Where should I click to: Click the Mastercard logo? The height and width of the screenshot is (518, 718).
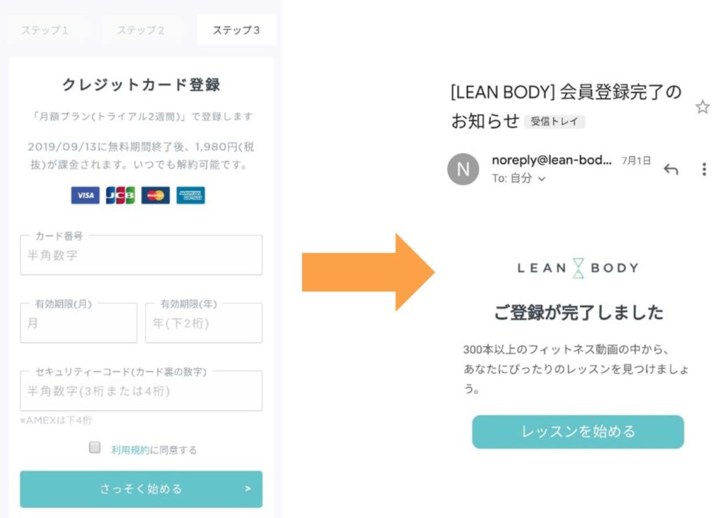[156, 196]
